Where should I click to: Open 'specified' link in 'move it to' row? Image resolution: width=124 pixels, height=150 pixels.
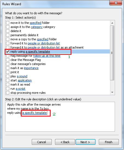[x=35, y=23]
